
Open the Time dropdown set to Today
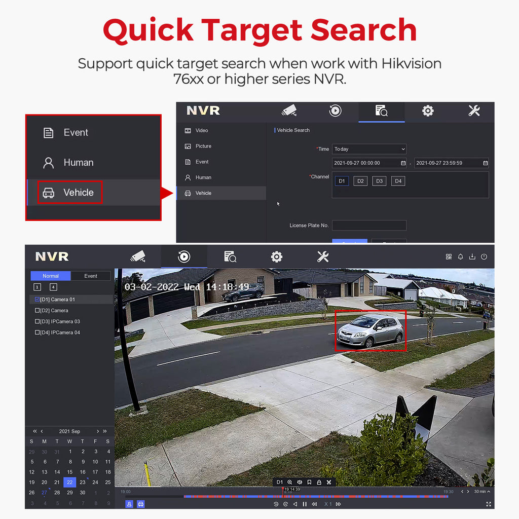point(369,149)
